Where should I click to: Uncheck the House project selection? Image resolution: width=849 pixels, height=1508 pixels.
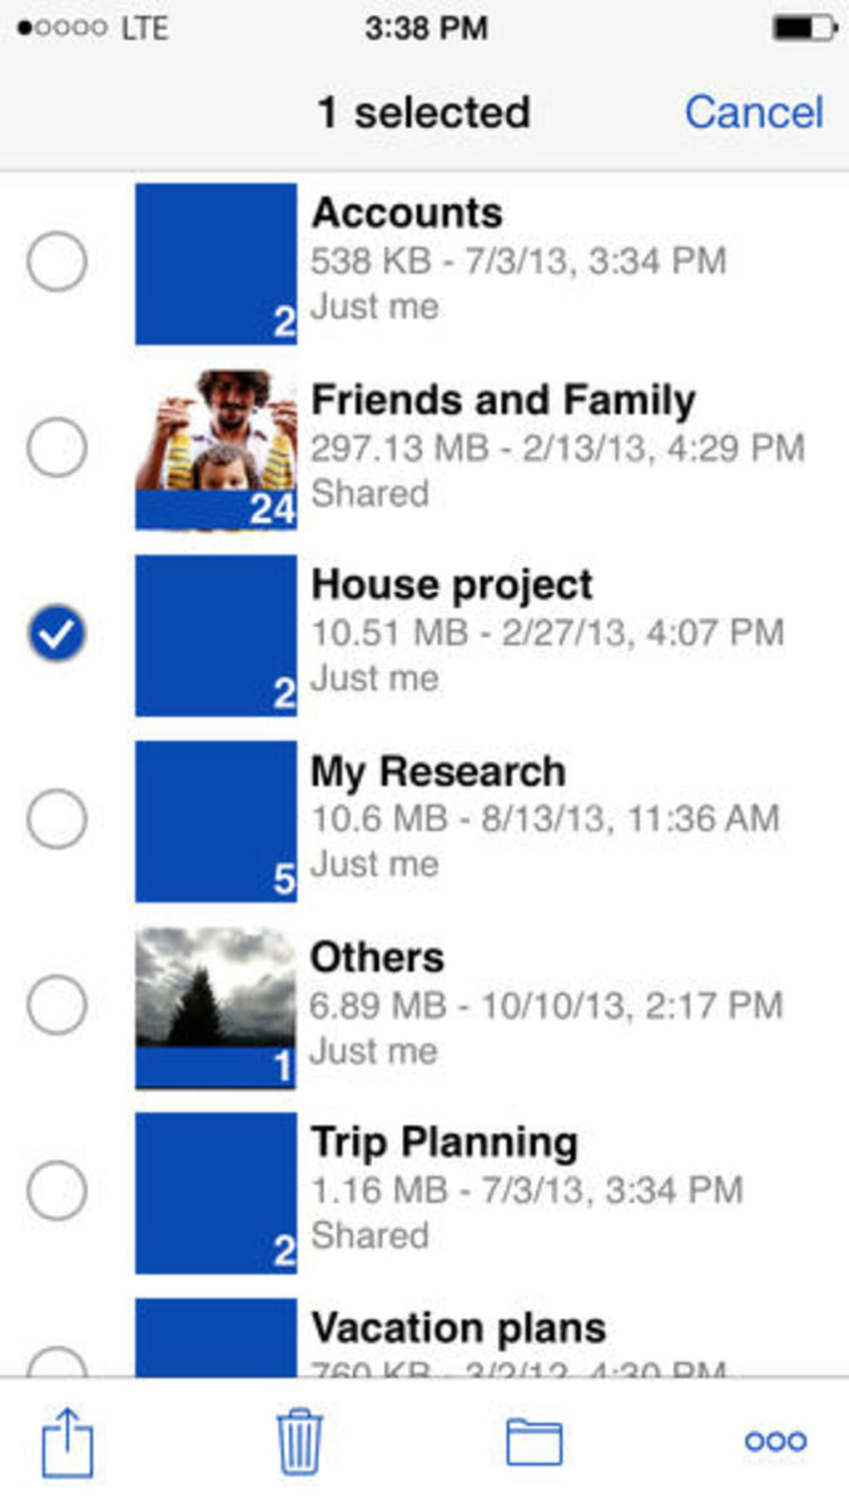tap(57, 634)
